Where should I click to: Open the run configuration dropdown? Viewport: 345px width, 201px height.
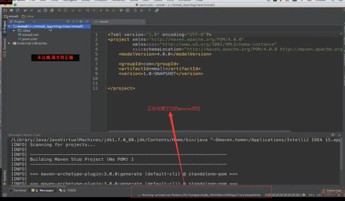coord(94,10)
